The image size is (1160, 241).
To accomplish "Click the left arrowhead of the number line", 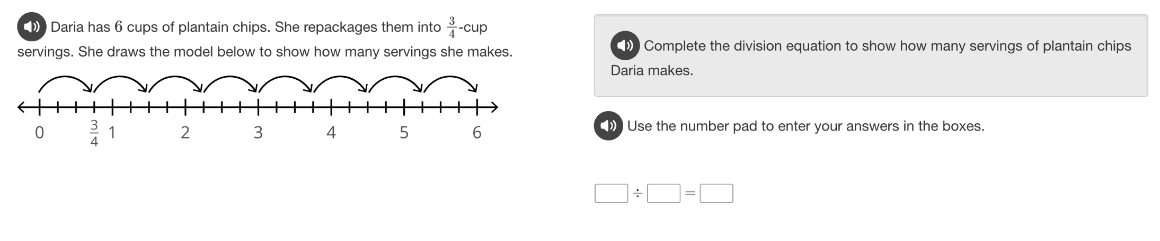I will (22, 108).
